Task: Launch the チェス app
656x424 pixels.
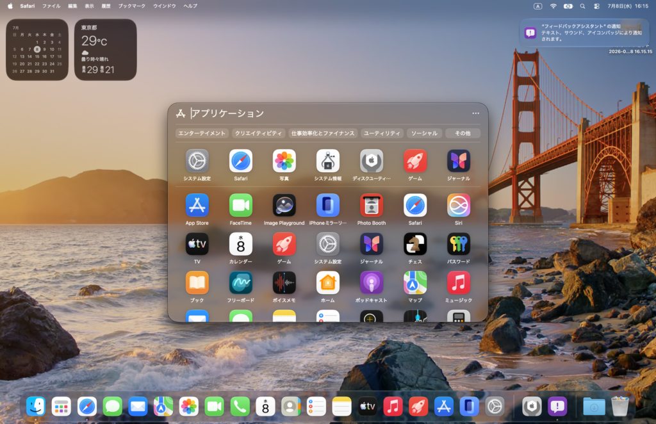Action: [415, 244]
